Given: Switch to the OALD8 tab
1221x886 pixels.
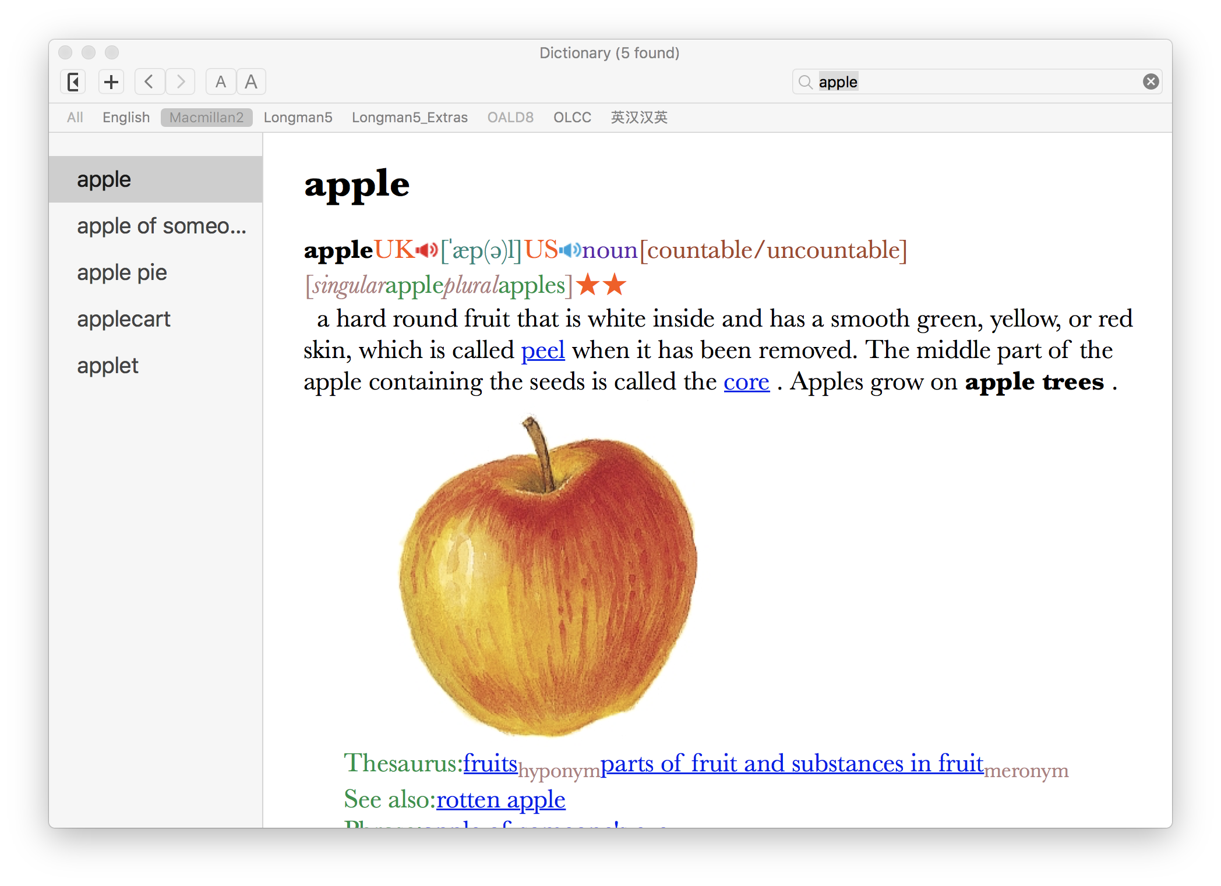Looking at the screenshot, I should (x=510, y=118).
